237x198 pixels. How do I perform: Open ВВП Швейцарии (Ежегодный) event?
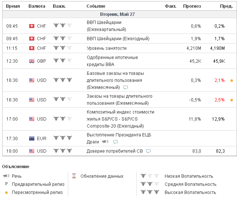coord(118,39)
